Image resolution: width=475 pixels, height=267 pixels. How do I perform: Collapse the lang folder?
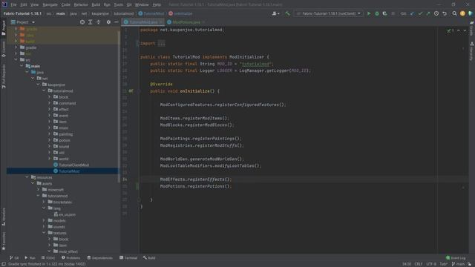tap(44, 208)
